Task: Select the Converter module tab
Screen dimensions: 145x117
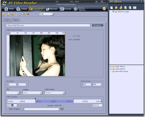Action: pos(37,9)
